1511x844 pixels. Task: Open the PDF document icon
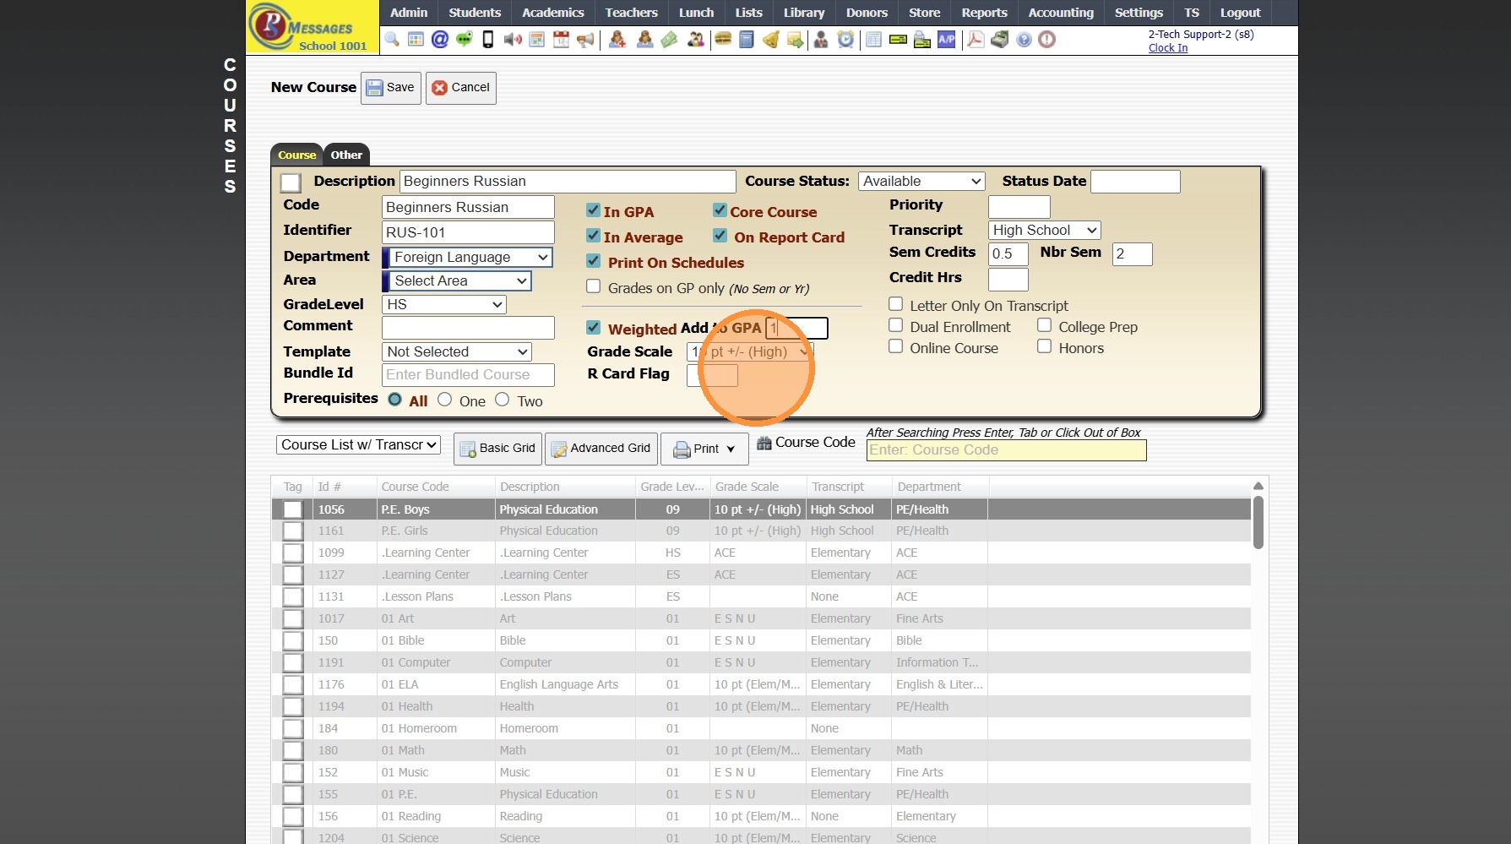[x=975, y=39]
